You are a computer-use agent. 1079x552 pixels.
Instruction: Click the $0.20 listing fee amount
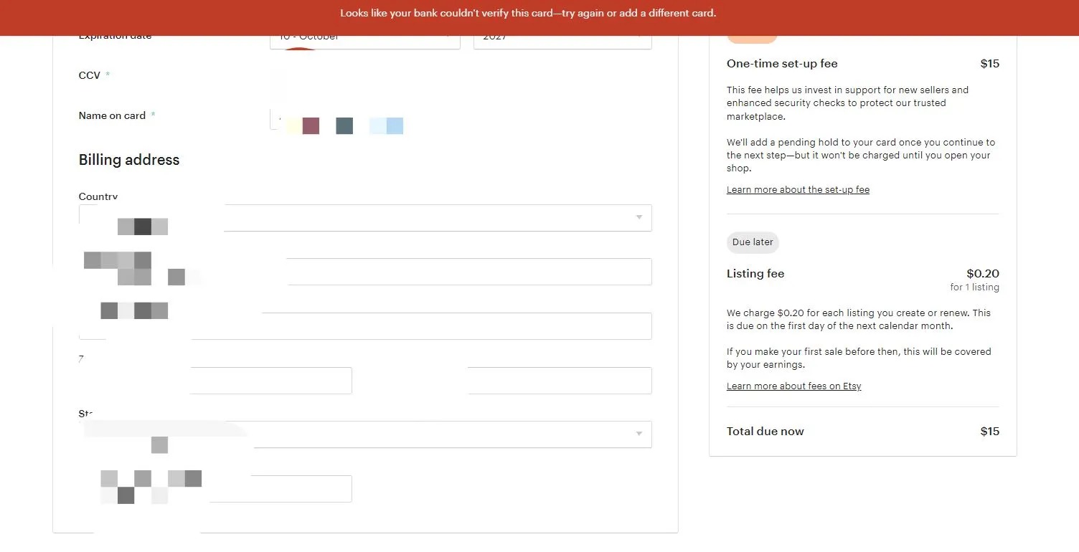tap(983, 274)
